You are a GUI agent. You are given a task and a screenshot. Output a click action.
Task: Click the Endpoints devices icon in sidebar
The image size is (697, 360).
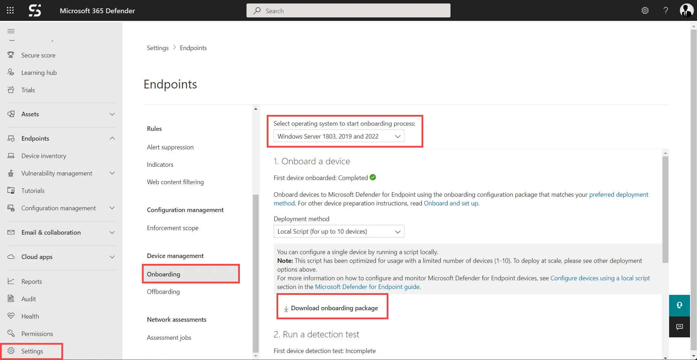[x=11, y=138]
